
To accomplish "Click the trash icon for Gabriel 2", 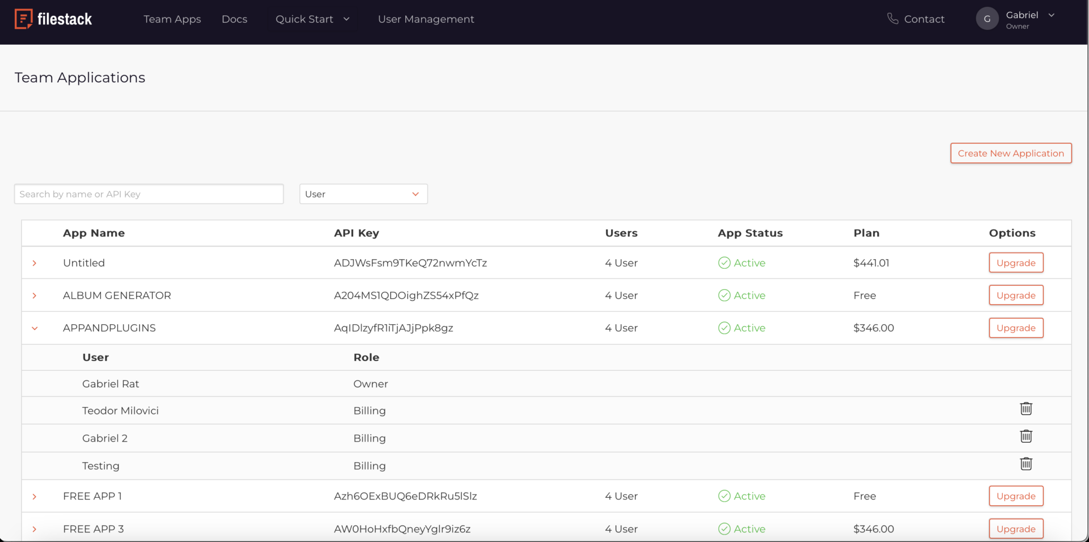I will point(1026,436).
